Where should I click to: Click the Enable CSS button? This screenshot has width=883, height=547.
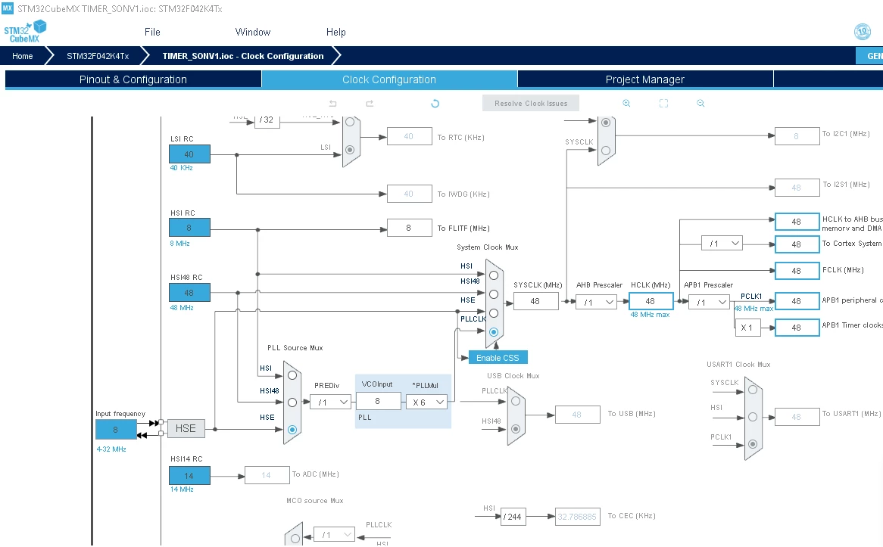point(498,358)
